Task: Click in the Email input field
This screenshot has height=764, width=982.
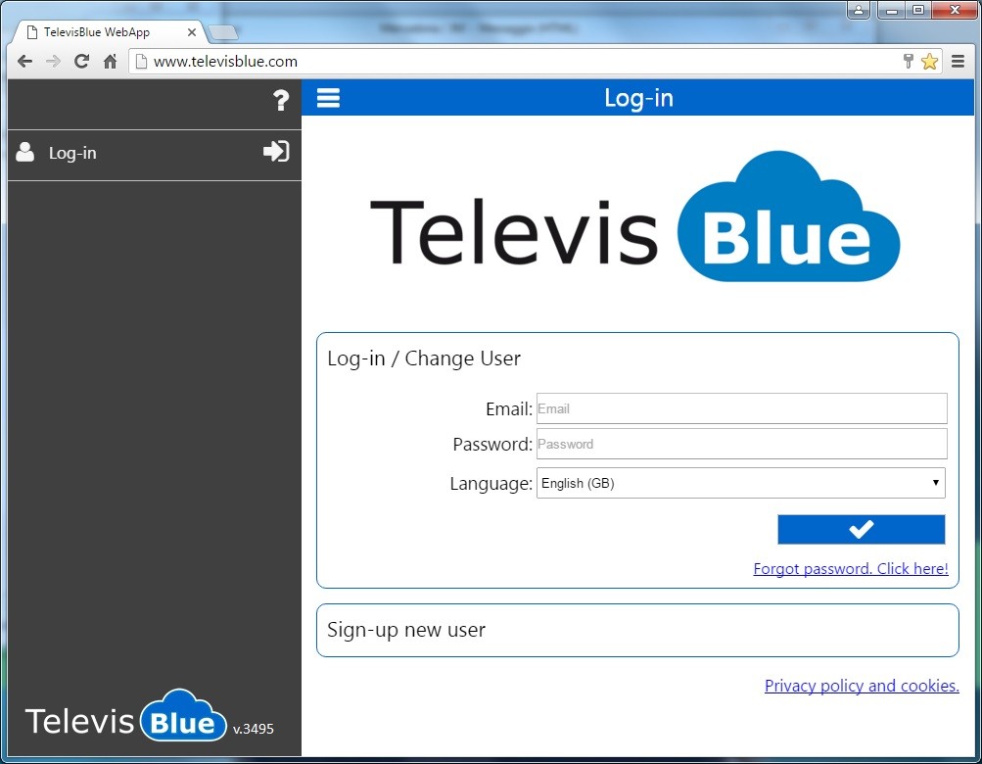Action: click(x=741, y=408)
